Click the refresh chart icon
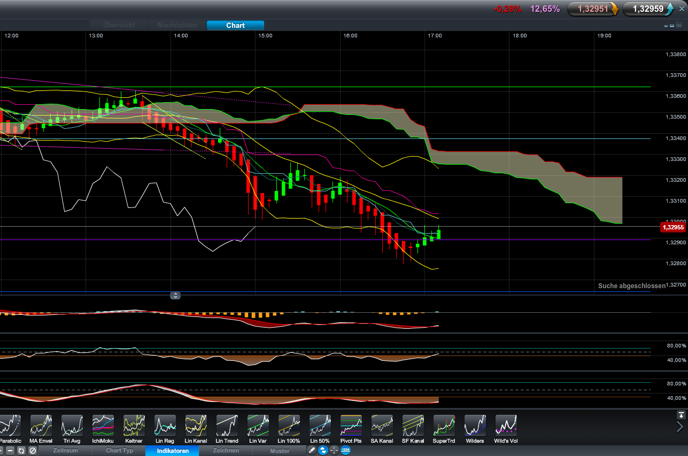 (x=21, y=451)
